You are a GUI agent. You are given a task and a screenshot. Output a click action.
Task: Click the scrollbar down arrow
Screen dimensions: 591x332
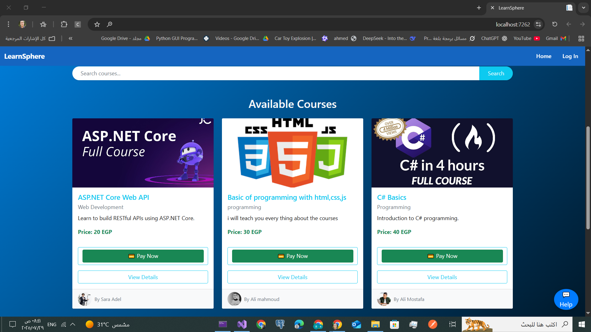[x=588, y=313]
